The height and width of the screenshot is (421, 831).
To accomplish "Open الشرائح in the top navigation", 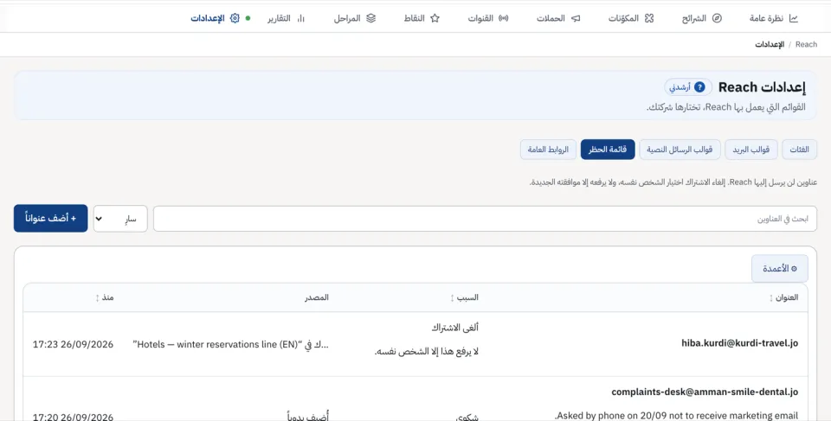I will coord(702,18).
